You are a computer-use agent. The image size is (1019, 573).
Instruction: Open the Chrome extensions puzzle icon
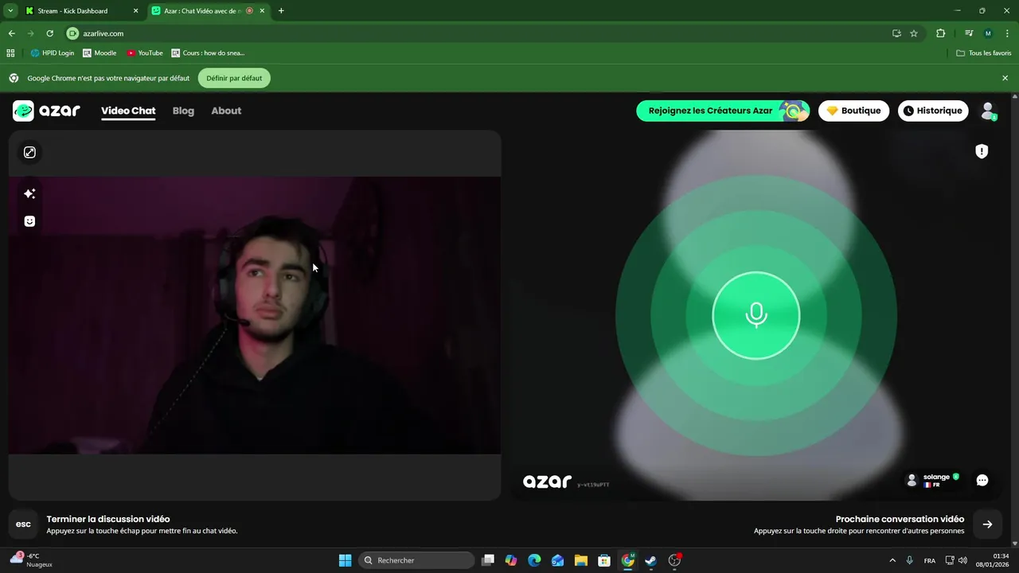pyautogui.click(x=940, y=33)
